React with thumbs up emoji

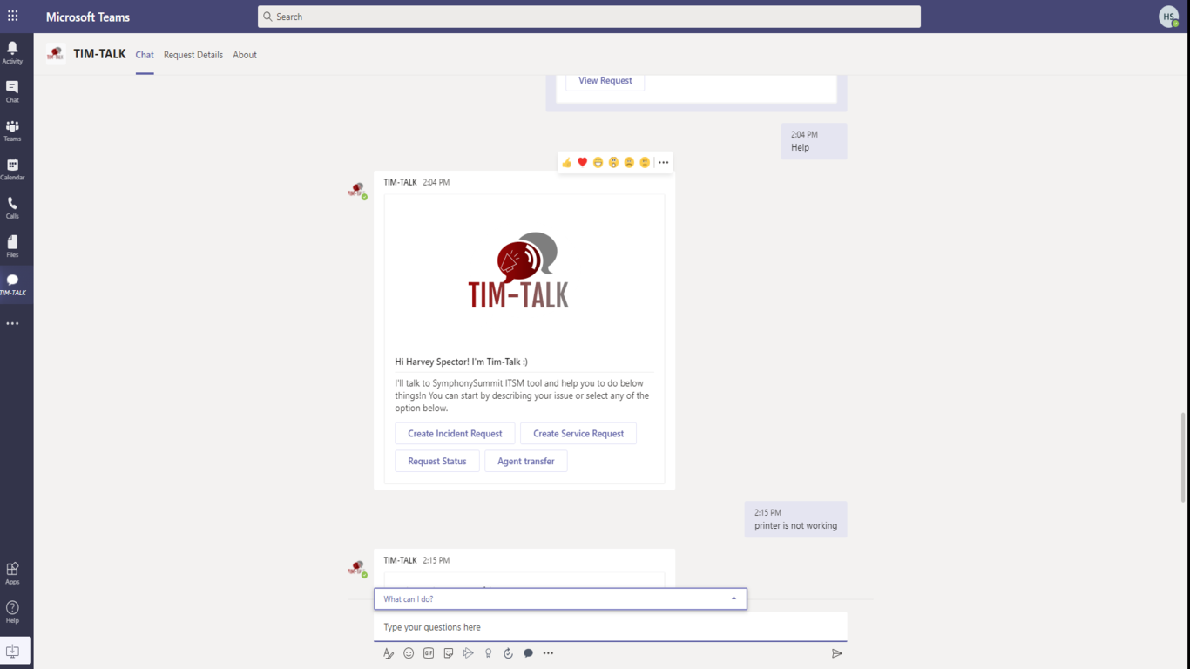click(x=567, y=162)
